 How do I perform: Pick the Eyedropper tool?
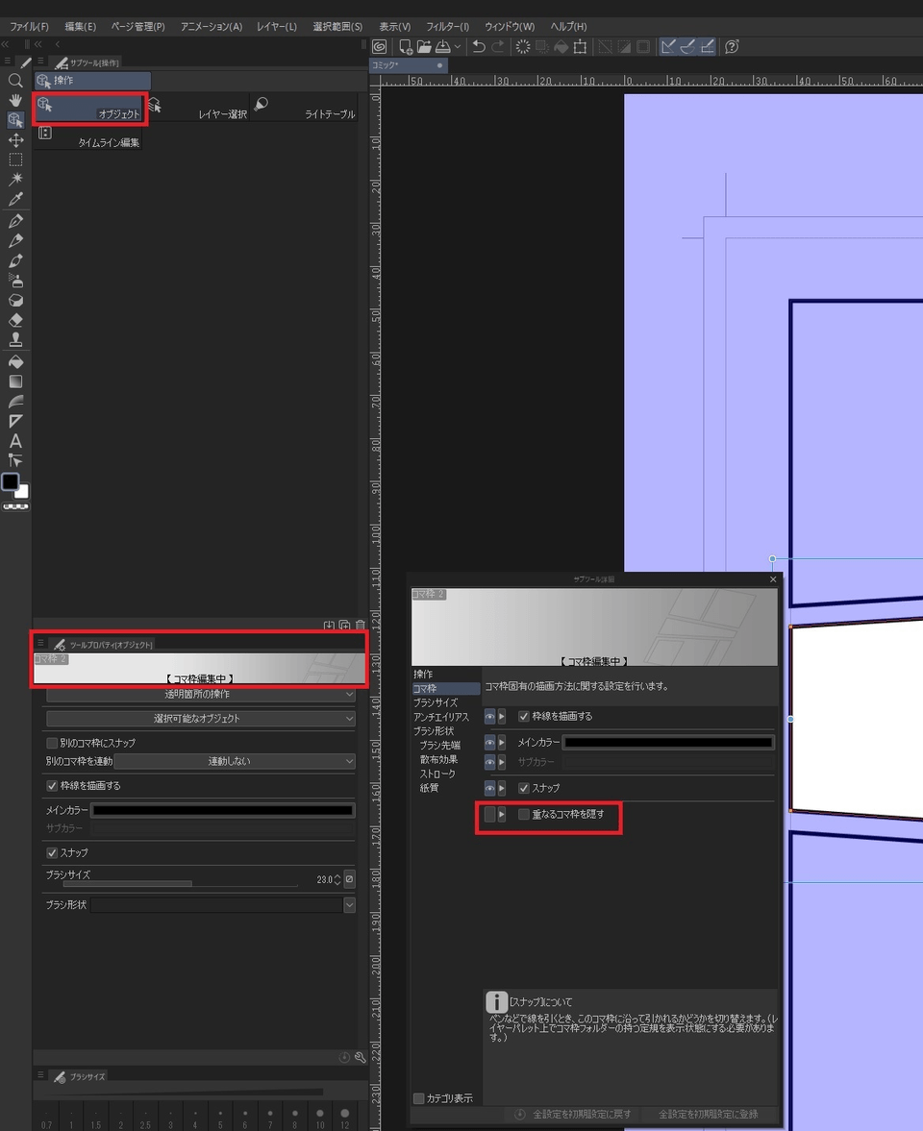(x=14, y=199)
